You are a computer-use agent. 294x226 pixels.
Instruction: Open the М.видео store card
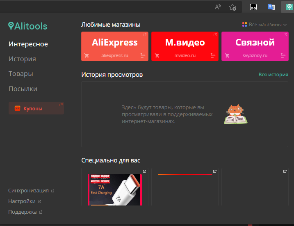[185, 46]
